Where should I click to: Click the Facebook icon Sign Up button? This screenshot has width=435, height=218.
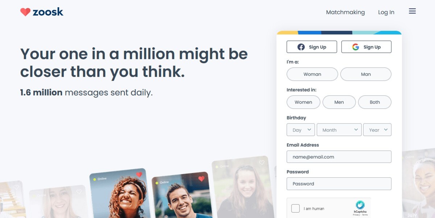pyautogui.click(x=312, y=47)
